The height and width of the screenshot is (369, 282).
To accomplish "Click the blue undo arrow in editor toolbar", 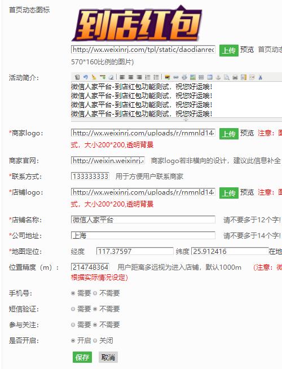I will point(85,77).
